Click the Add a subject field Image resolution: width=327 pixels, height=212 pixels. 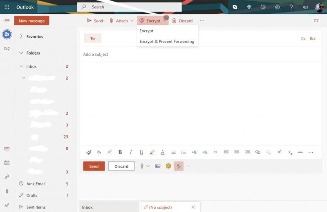coord(200,54)
